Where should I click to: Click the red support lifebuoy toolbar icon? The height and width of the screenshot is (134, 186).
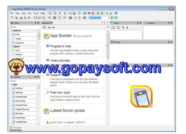click(x=93, y=13)
